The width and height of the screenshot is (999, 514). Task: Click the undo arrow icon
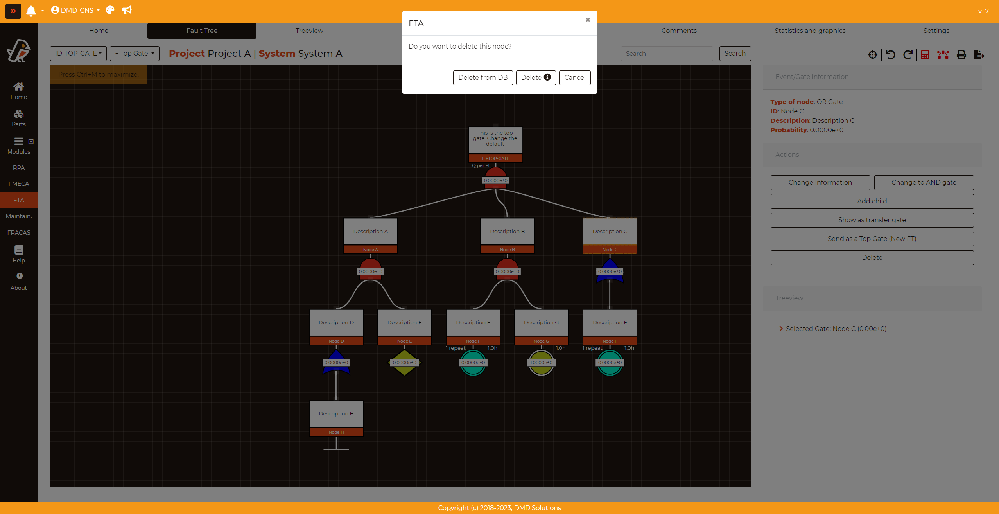point(891,55)
